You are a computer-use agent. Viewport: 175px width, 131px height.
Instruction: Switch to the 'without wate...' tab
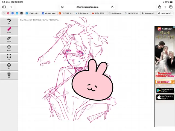coord(49,13)
